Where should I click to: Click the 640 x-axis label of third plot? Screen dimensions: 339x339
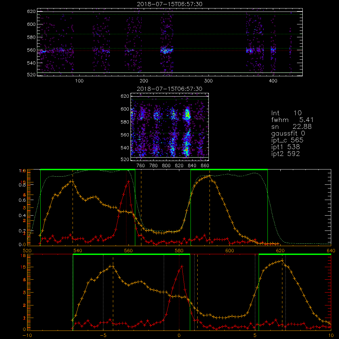(x=331, y=251)
